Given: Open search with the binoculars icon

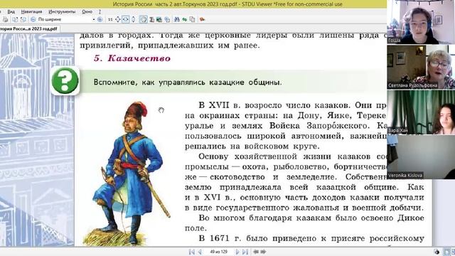Looking at the screenshot, I should click(176, 19).
